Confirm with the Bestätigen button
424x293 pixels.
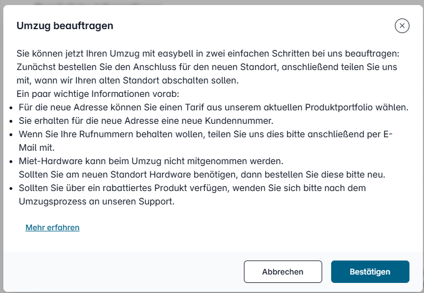[370, 272]
